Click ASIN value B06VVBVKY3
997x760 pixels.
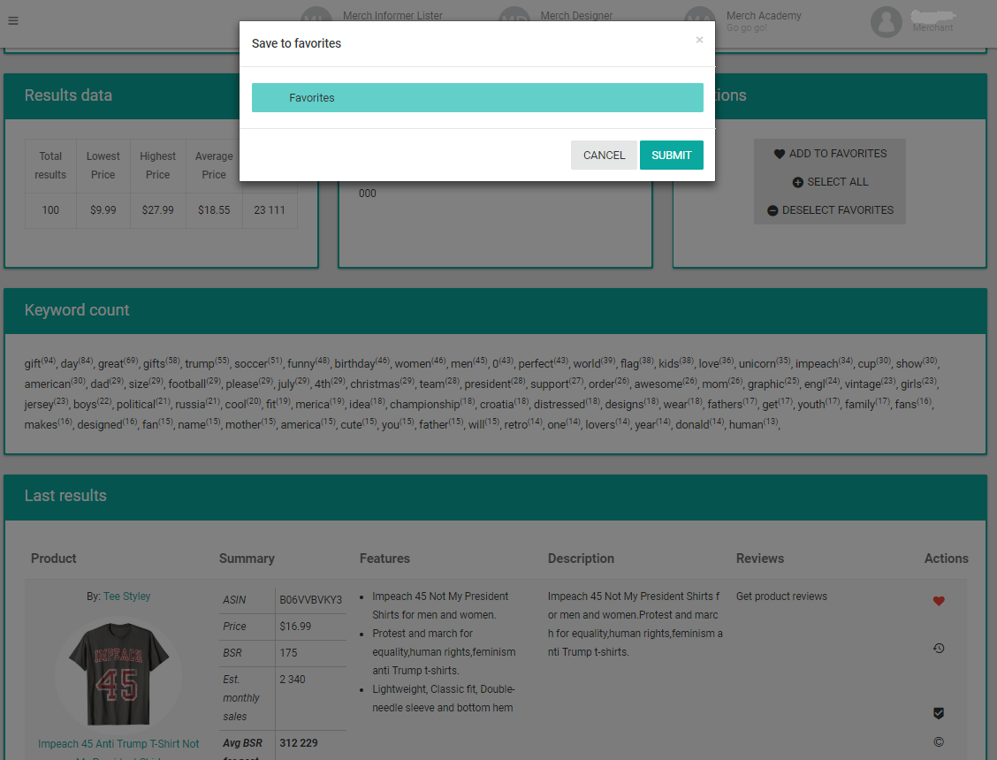[310, 600]
